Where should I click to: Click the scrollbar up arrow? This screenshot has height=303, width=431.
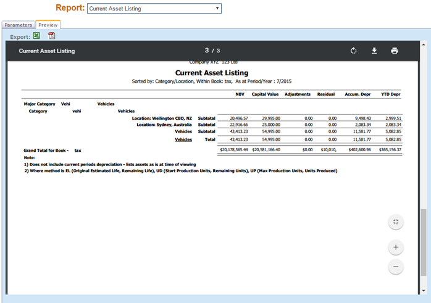click(424, 44)
